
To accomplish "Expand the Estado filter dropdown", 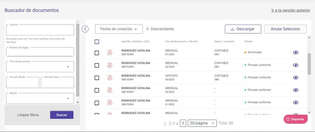I will click(x=40, y=99).
